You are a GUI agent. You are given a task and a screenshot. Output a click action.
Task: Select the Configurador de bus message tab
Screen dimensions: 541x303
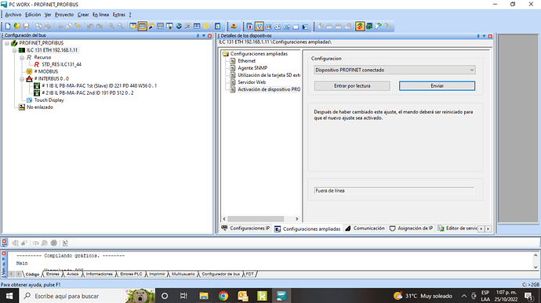tap(221, 274)
